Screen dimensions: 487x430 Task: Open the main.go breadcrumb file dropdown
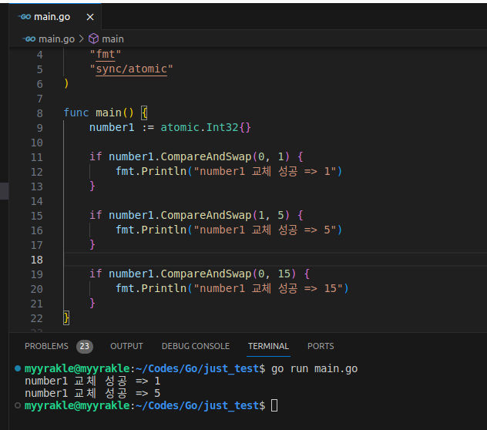point(55,39)
